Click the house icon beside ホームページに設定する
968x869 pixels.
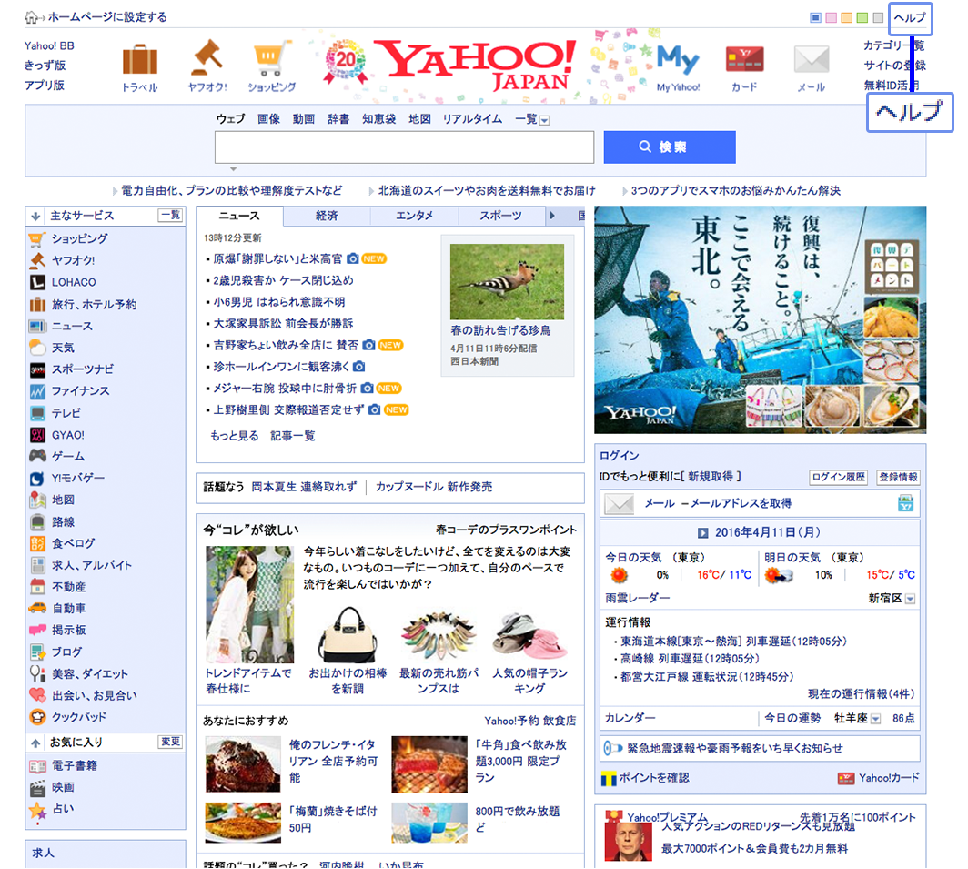click(31, 17)
